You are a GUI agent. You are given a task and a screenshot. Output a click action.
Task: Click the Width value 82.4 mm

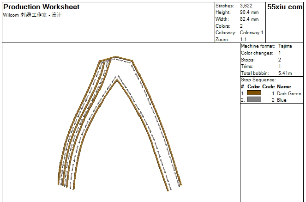pyautogui.click(x=249, y=19)
